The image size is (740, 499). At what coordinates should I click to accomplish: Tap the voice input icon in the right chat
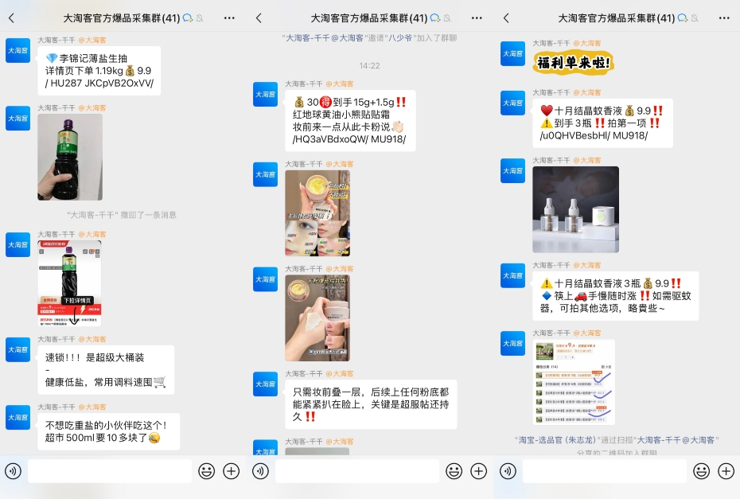(508, 471)
